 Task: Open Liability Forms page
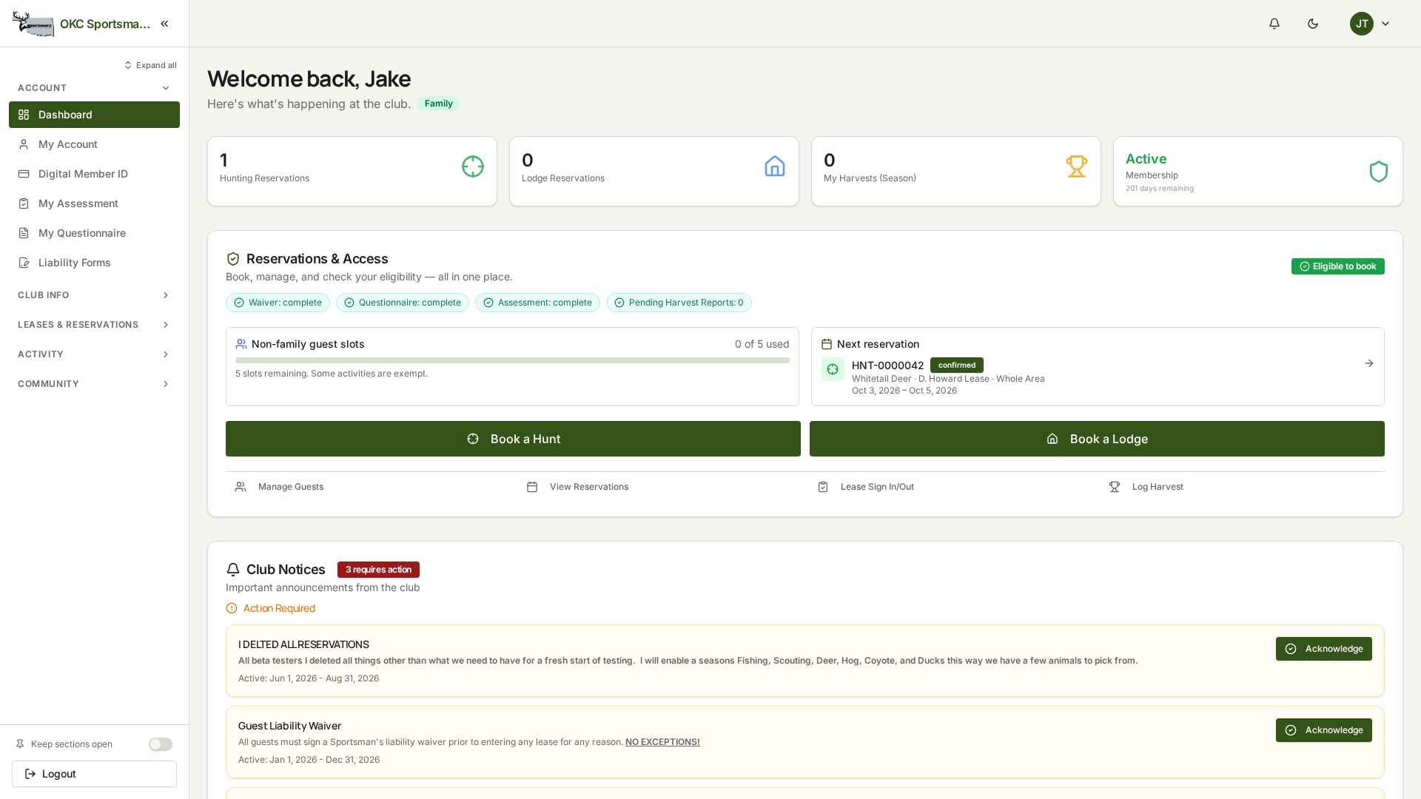(94, 263)
